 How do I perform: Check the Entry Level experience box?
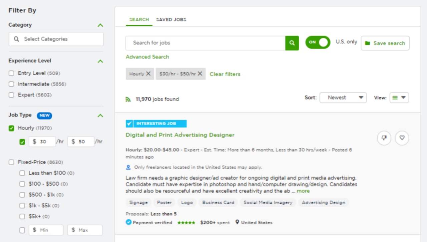(x=11, y=73)
